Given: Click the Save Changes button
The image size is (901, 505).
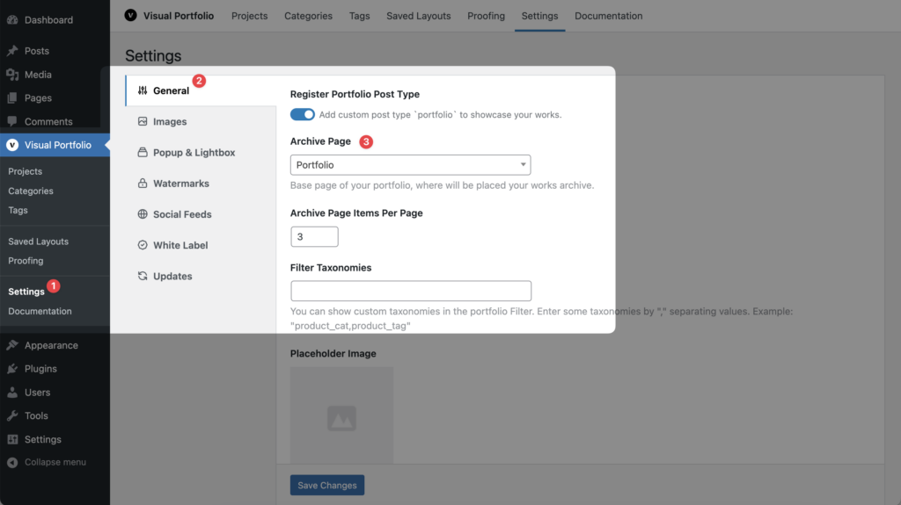Looking at the screenshot, I should [x=327, y=485].
